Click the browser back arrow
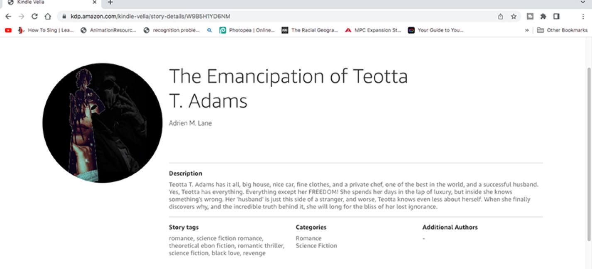Screen dimensions: 592x269 [x=8, y=17]
